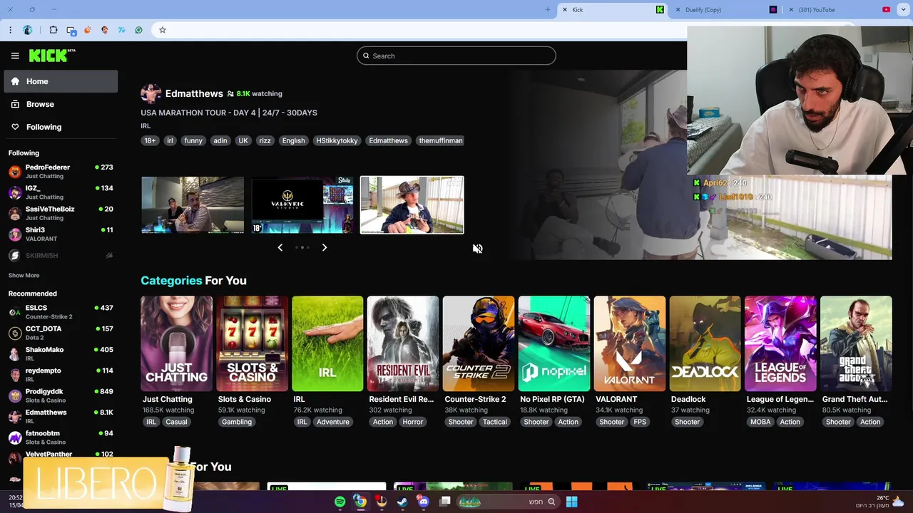Click the themuffinman tag

click(441, 140)
